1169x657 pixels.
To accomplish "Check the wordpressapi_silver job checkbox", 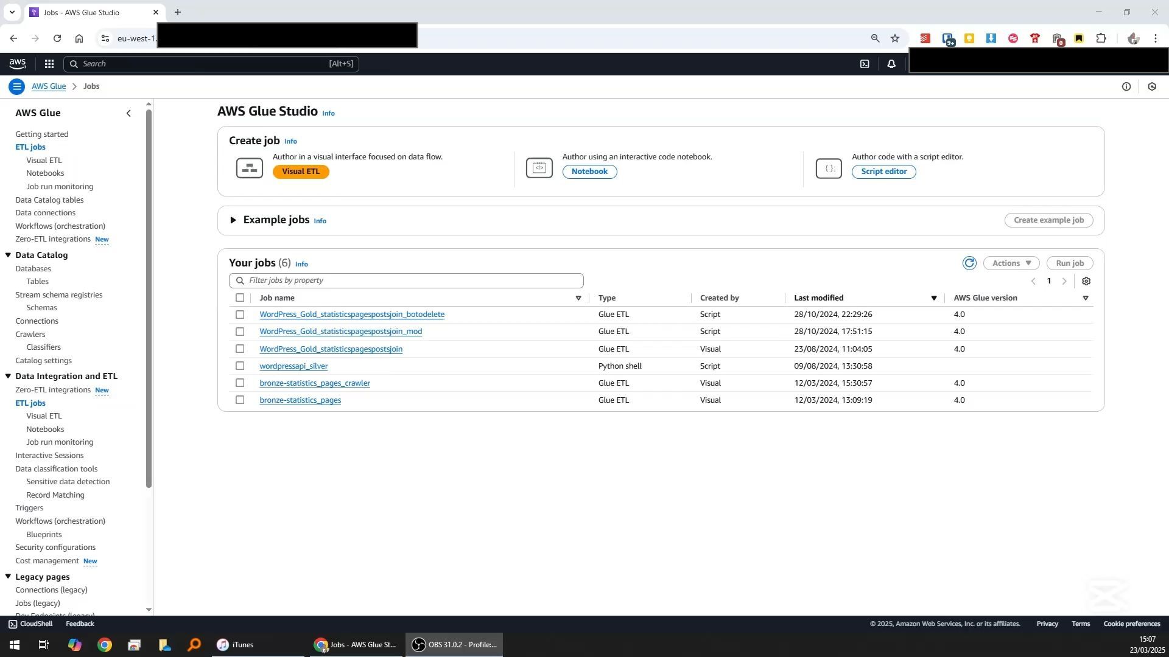I will pos(240,366).
